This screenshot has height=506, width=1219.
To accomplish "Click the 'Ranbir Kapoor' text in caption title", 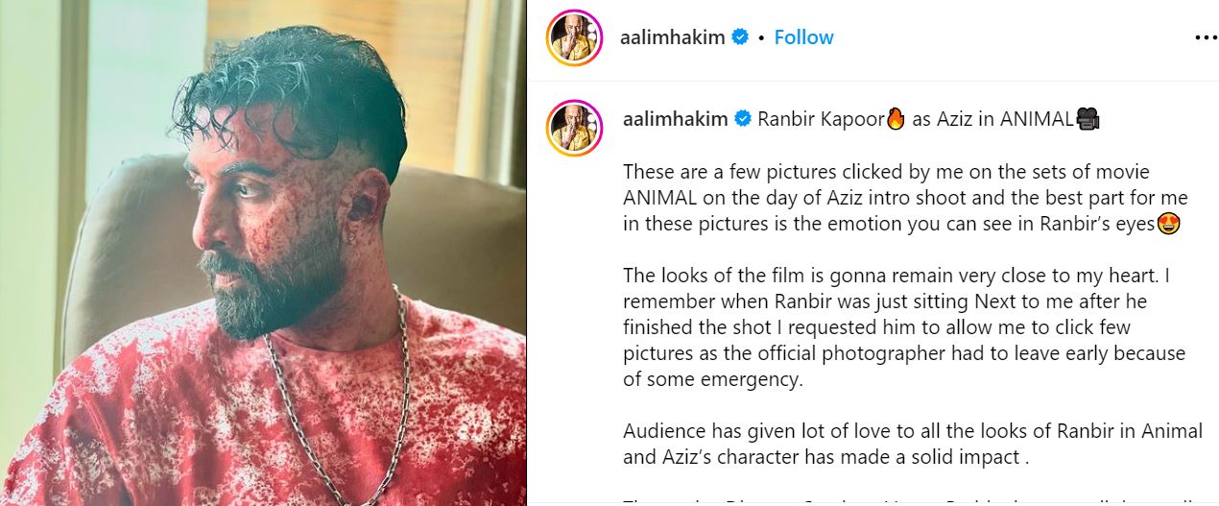I will pos(822,119).
